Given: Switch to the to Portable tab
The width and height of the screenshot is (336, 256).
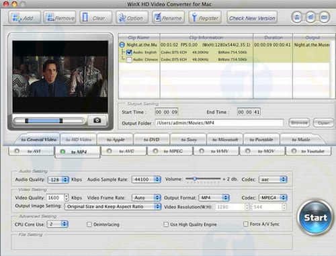Looking at the screenshot, I should 261,140.
